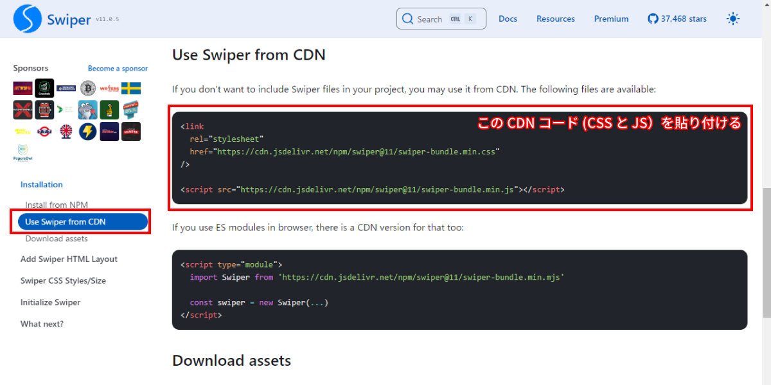Open the Bitcoin coin sponsor logo

(88, 89)
